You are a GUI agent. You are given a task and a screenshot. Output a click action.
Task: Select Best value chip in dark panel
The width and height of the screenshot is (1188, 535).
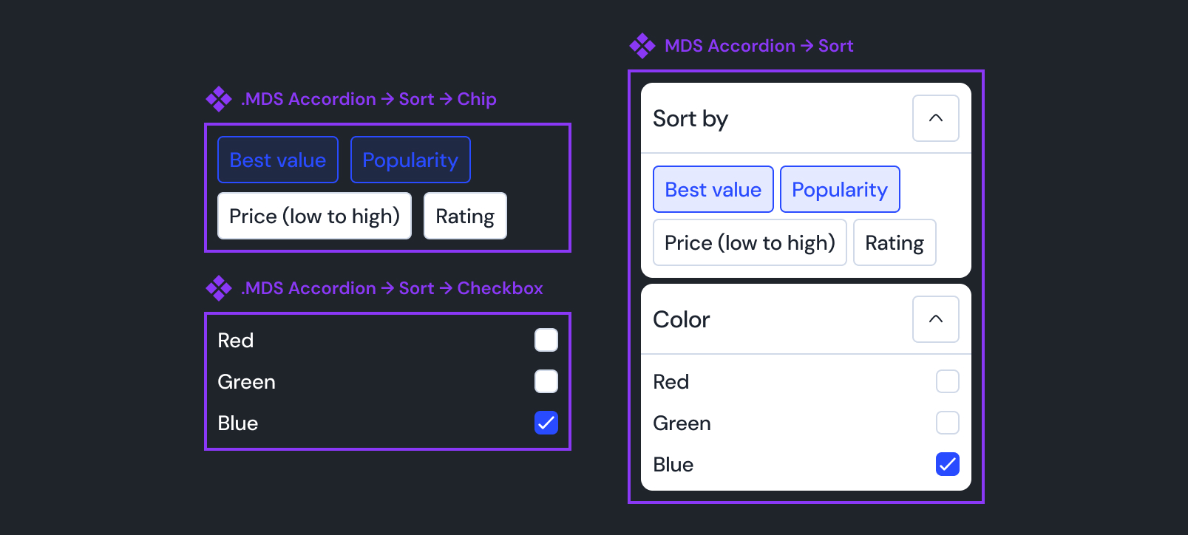coord(278,160)
